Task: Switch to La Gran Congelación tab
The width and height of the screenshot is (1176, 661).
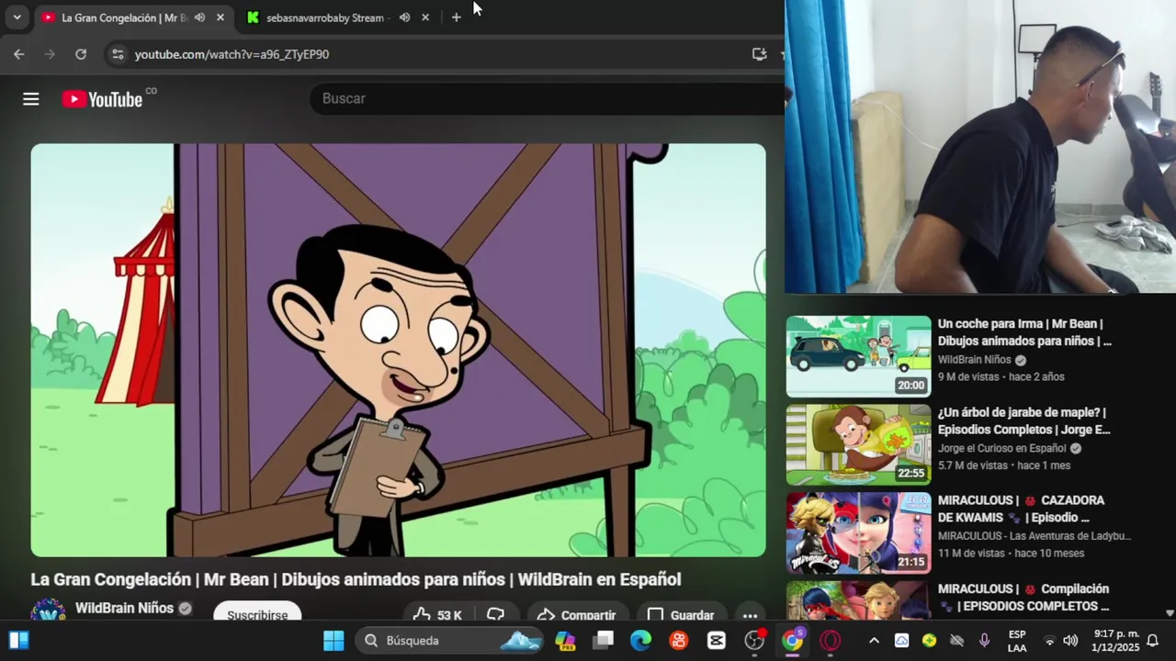Action: tap(124, 17)
